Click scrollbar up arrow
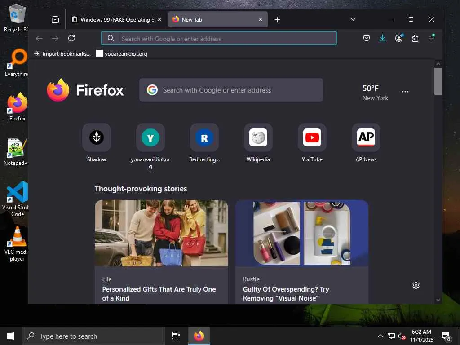This screenshot has height=345, width=460. 438,64
